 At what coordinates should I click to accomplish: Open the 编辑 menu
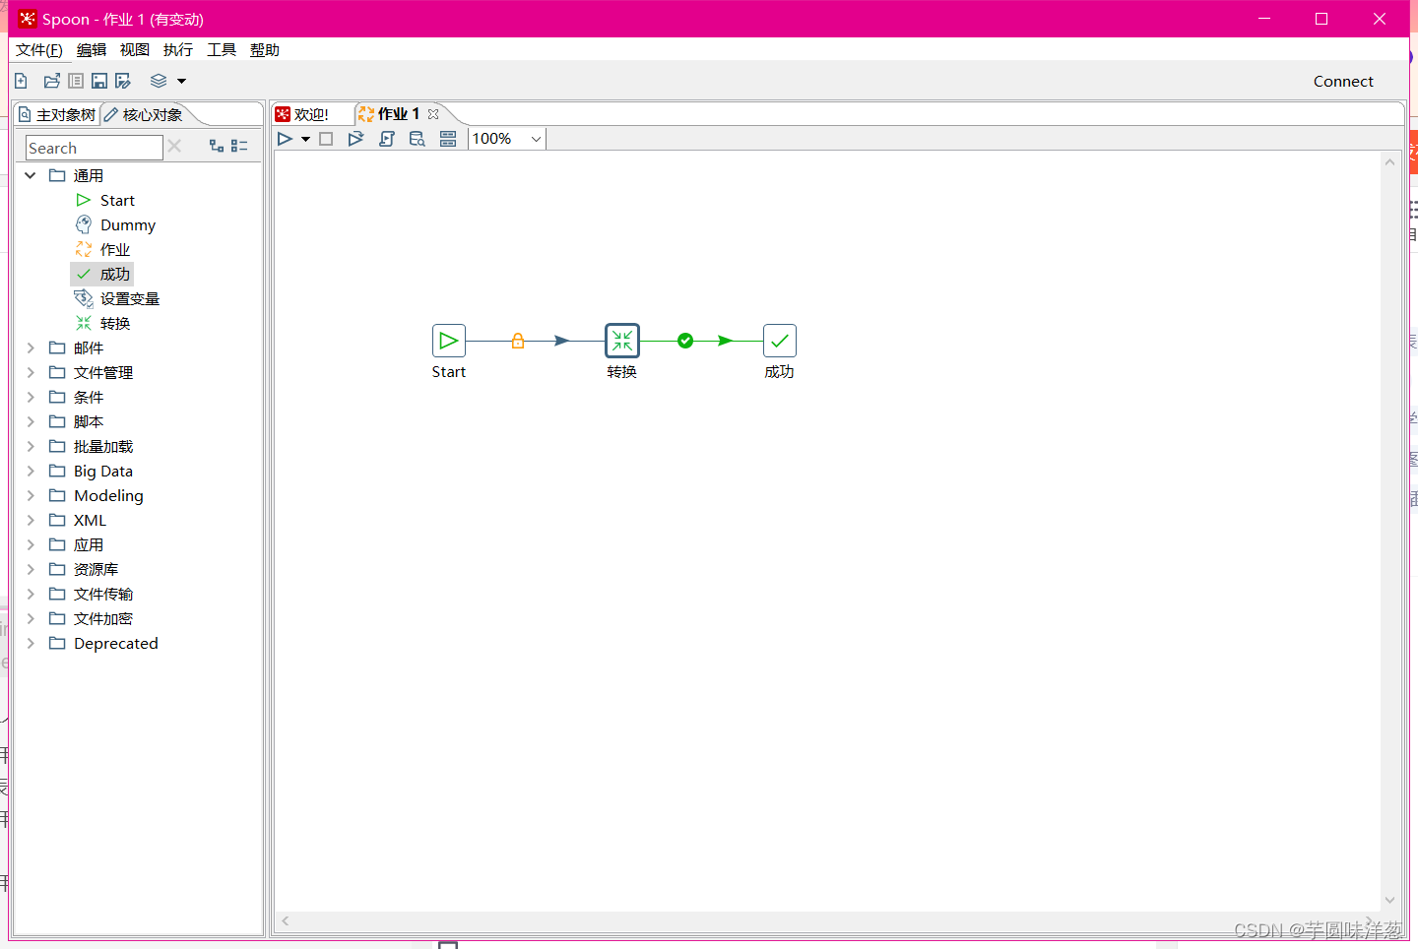click(x=92, y=50)
